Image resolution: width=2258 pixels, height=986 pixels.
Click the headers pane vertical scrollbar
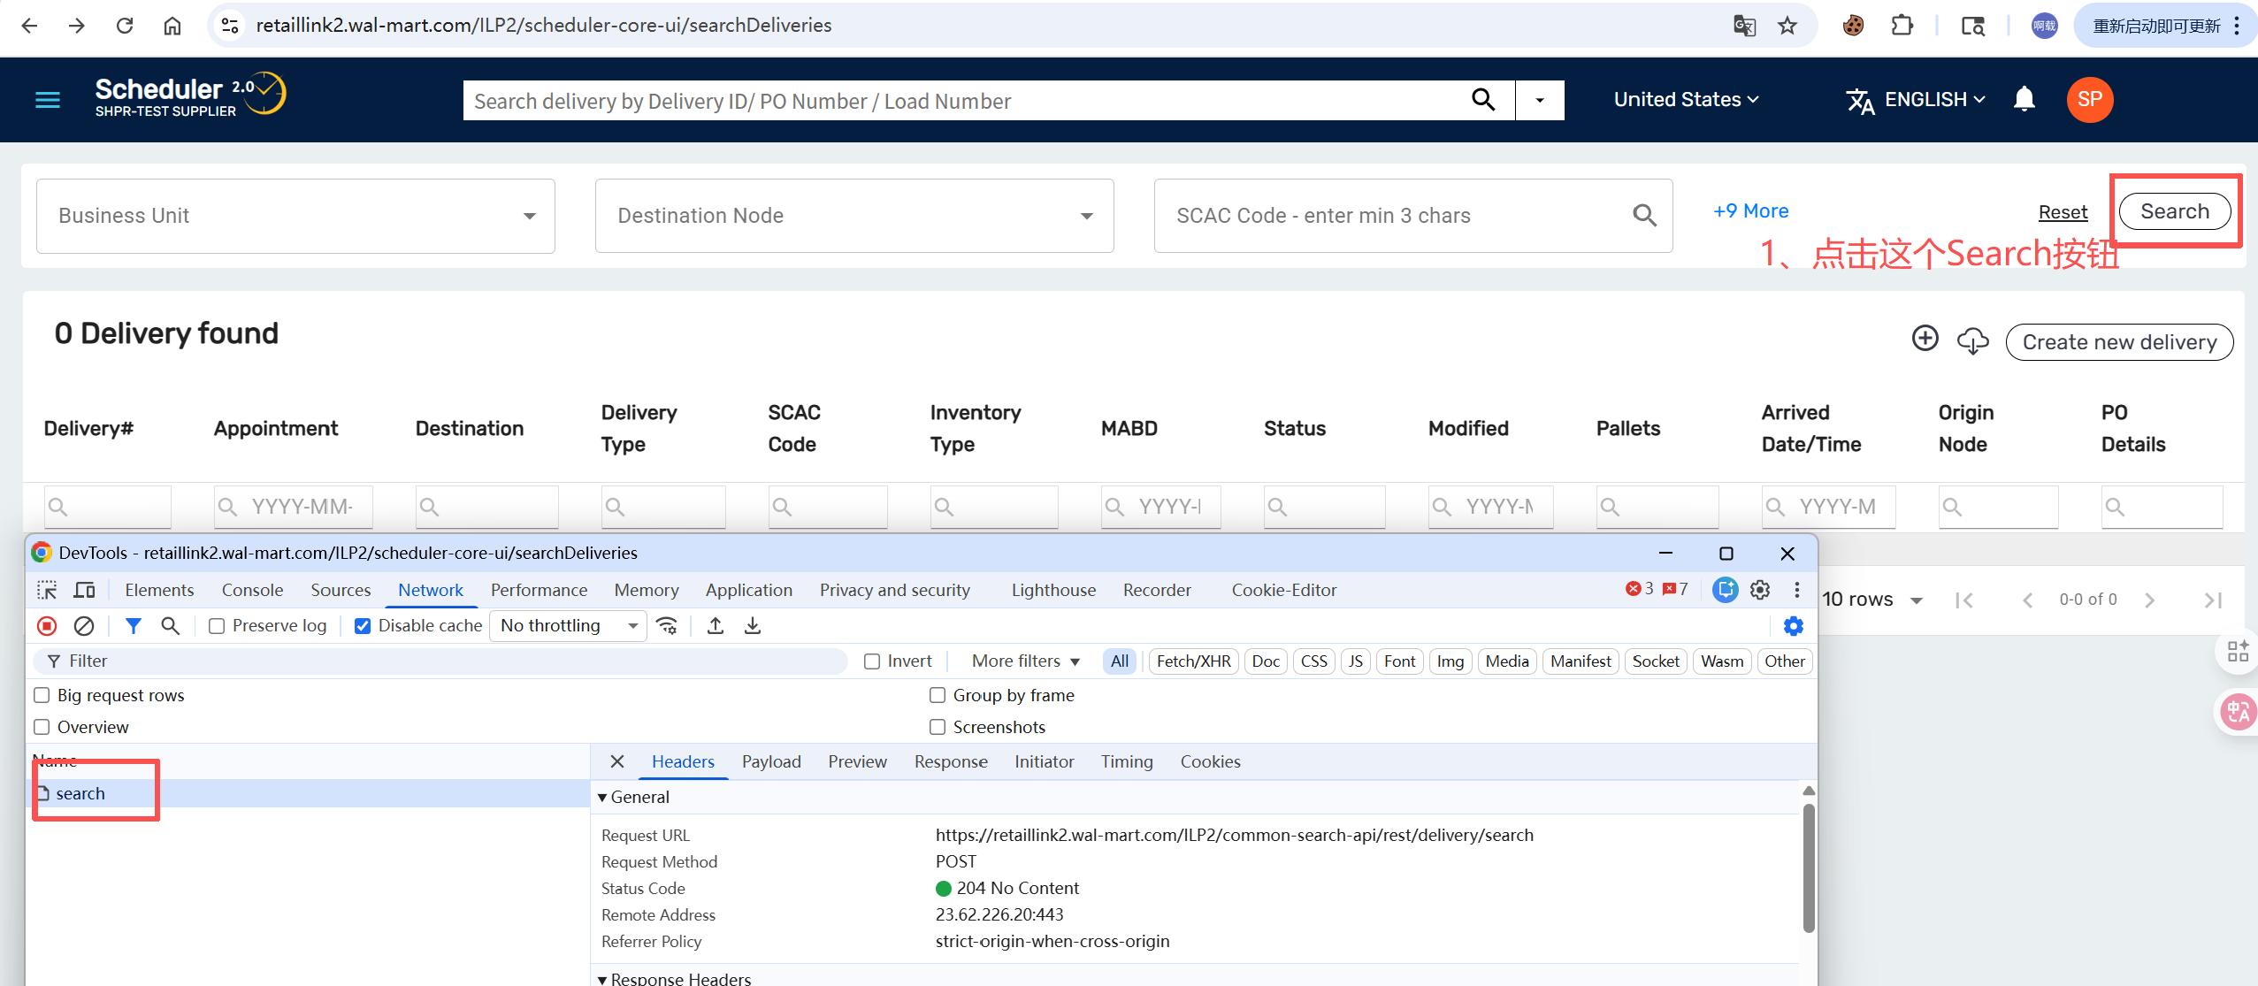pyautogui.click(x=1809, y=868)
